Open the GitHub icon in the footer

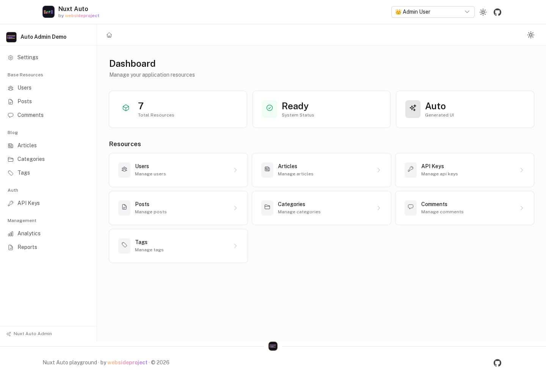click(497, 363)
